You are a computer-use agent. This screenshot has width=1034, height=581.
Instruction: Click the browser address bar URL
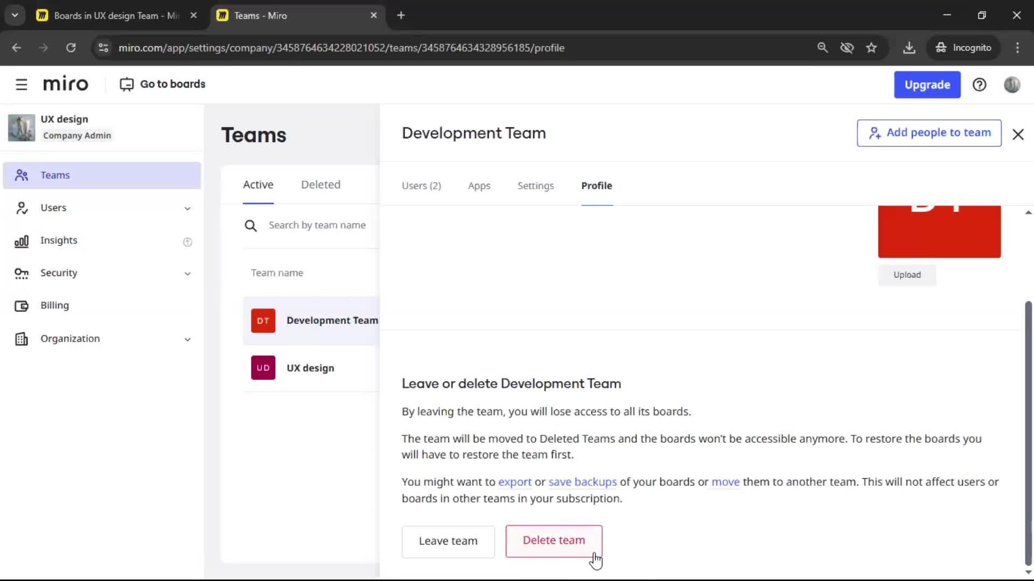[x=341, y=48]
